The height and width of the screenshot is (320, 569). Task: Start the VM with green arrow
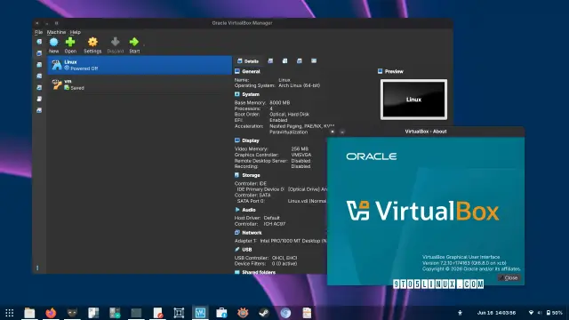[134, 42]
